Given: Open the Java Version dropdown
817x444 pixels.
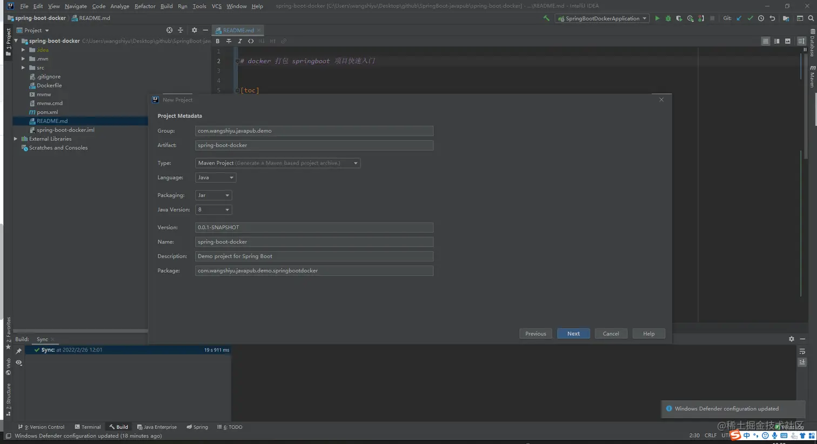Looking at the screenshot, I should click(x=213, y=210).
